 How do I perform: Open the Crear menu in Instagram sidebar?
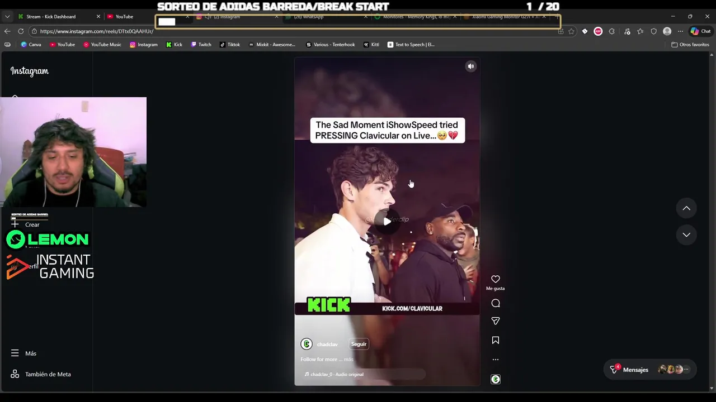coord(25,224)
